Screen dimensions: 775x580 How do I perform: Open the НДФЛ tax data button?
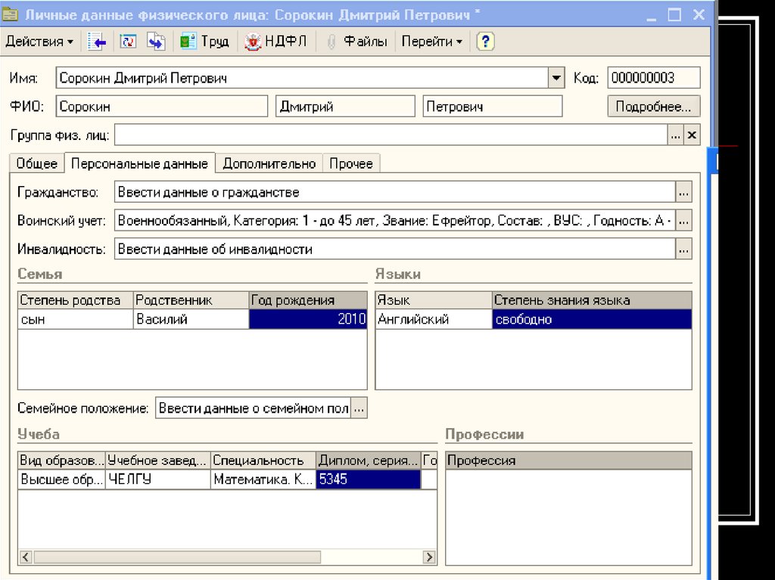coord(275,42)
